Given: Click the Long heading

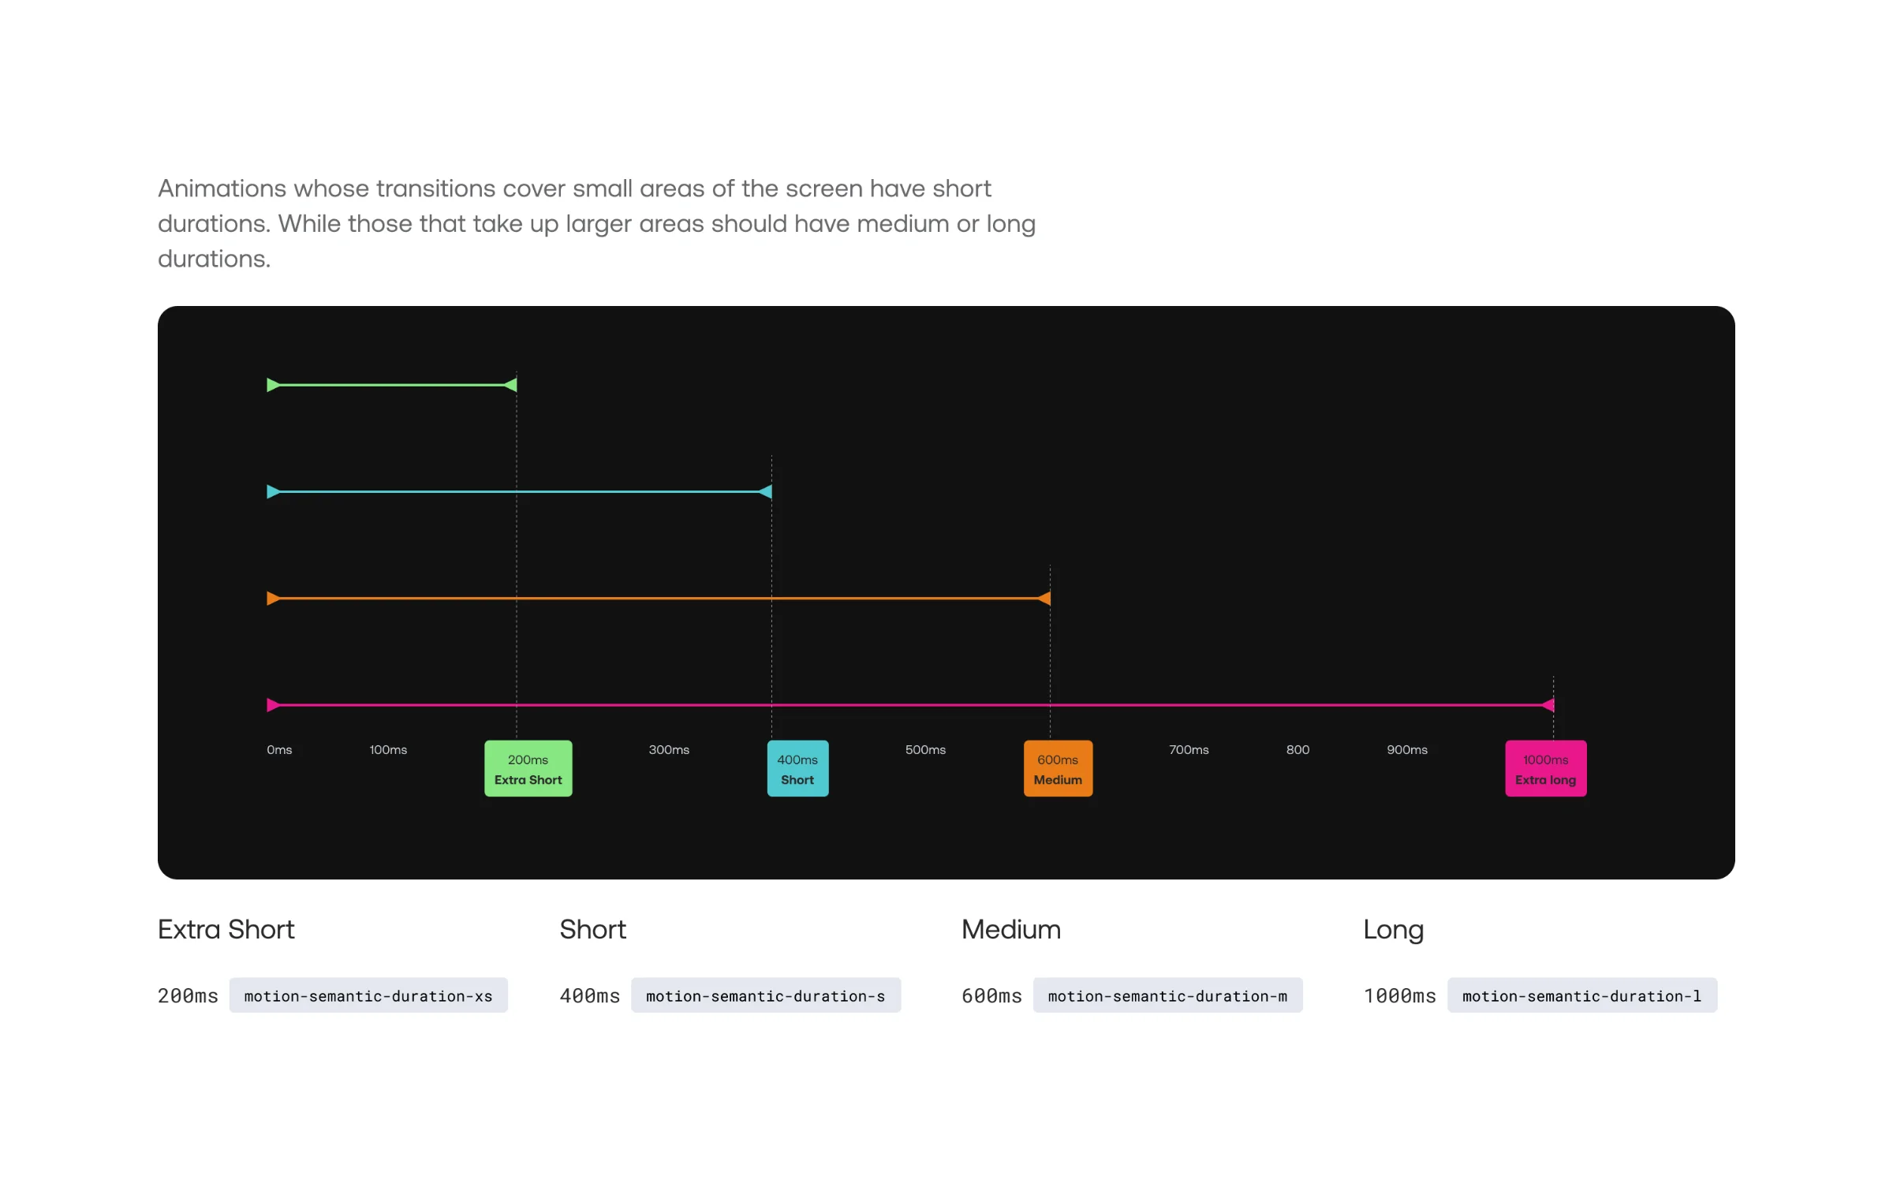Looking at the screenshot, I should (1394, 931).
